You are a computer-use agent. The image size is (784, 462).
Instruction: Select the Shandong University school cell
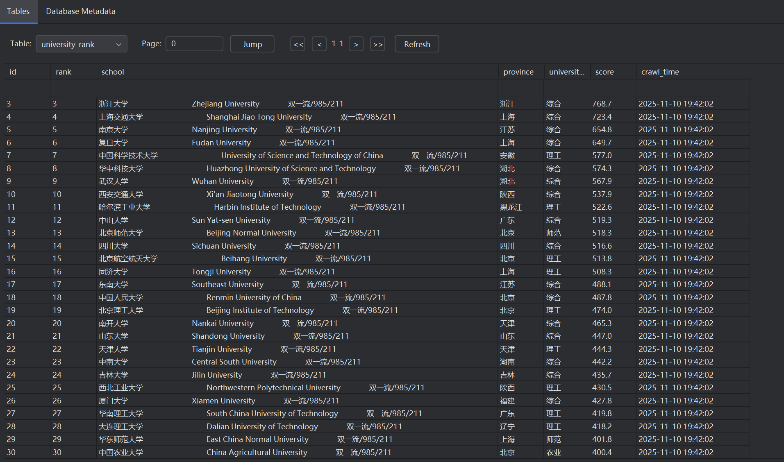coord(297,336)
